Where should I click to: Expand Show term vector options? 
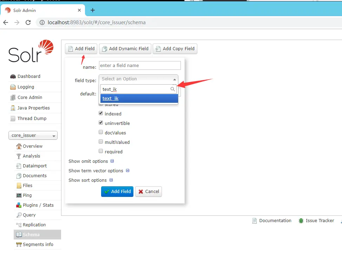pos(99,171)
